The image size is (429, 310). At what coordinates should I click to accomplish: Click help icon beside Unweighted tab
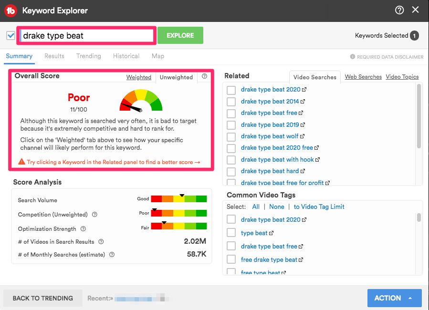(204, 76)
